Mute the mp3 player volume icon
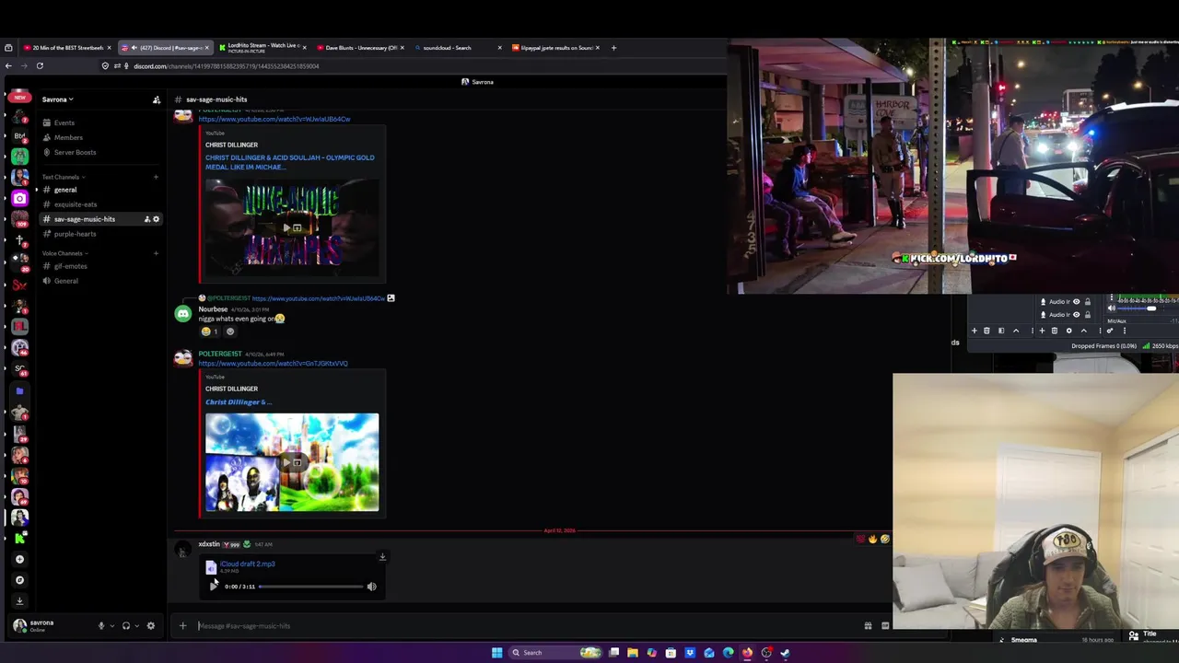 pyautogui.click(x=372, y=587)
